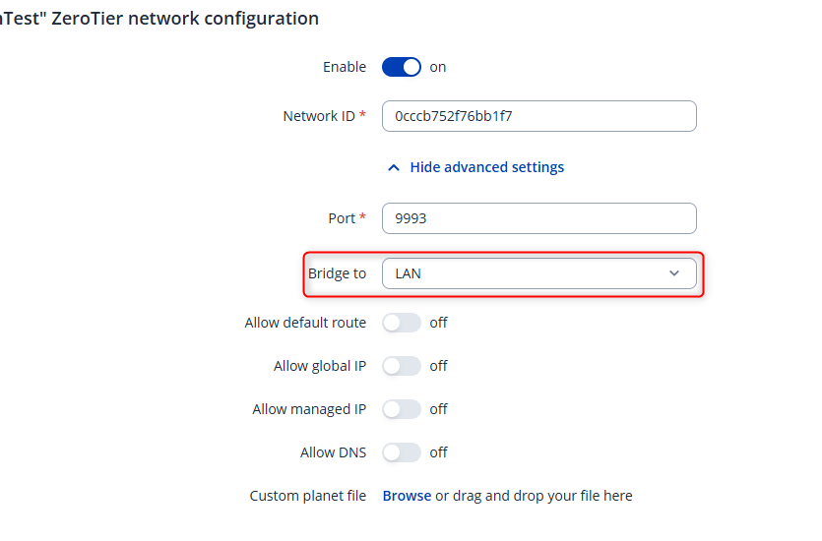Click the Bridge to label
822x541 pixels.
click(337, 273)
